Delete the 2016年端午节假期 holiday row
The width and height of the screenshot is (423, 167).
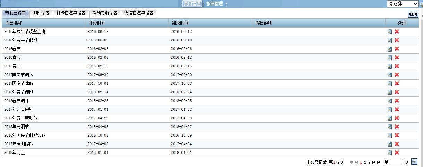tap(397, 40)
